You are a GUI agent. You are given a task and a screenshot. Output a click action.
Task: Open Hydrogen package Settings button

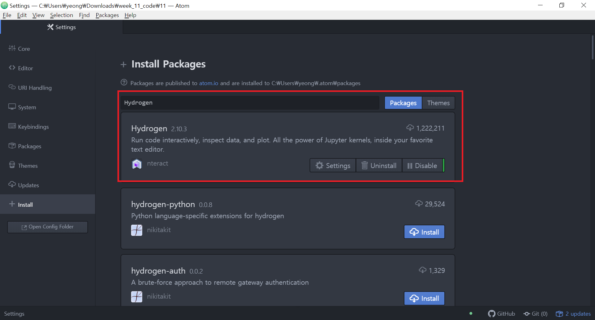tap(333, 166)
